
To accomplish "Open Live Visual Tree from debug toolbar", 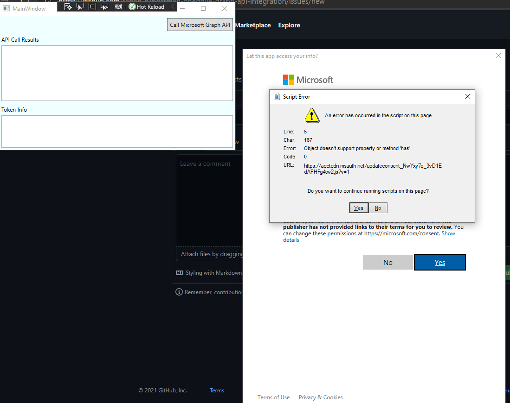I will pyautogui.click(x=68, y=7).
